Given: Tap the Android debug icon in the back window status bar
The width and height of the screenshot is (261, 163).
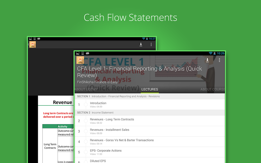Looking at the screenshot, I should click(39, 38).
